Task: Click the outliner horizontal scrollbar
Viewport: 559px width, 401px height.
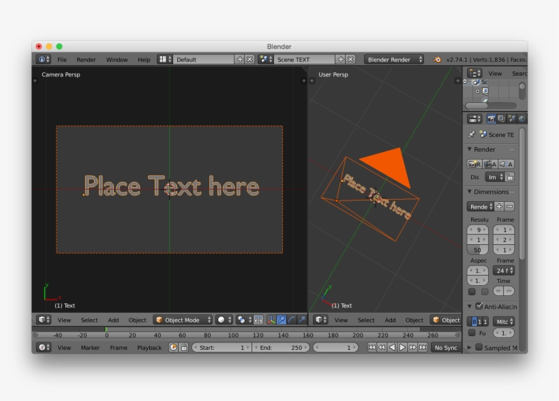Action: tap(477, 106)
